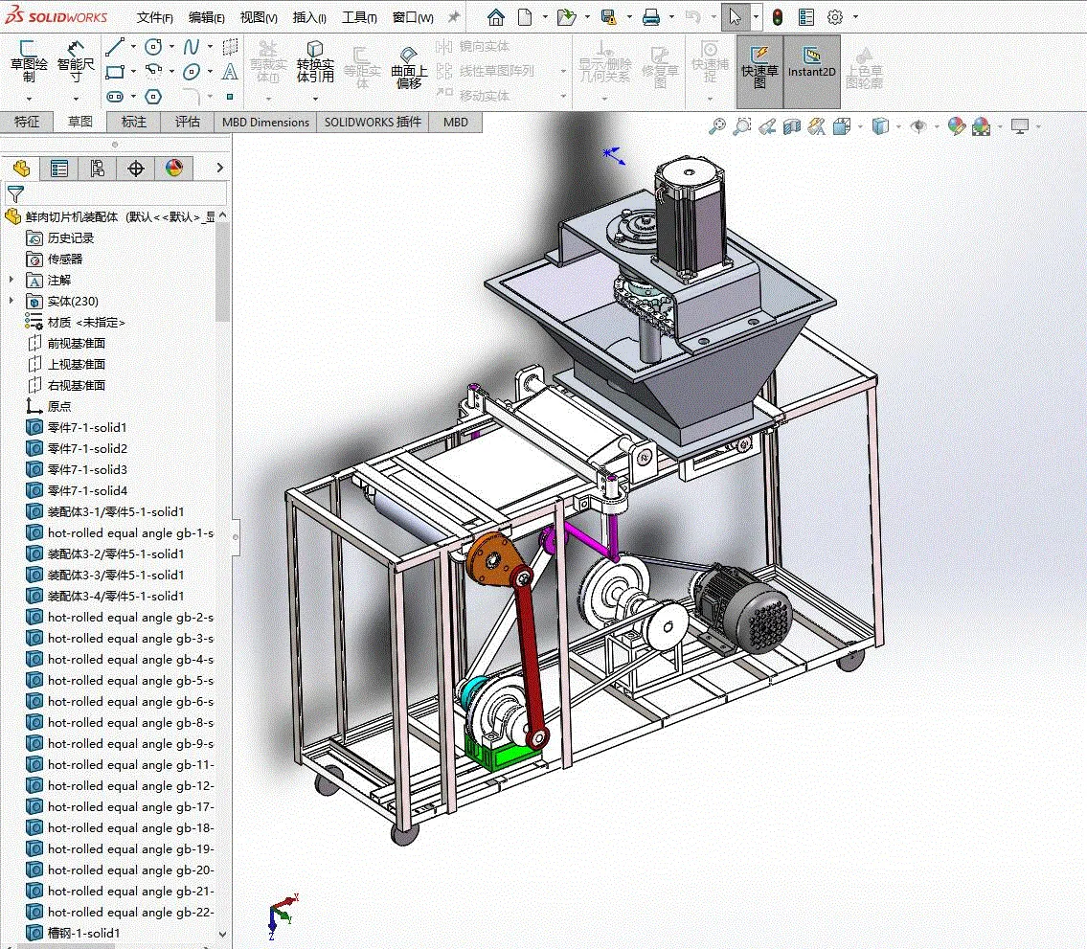Expand the manager tabs right chevron
Viewport: 1087px width, 949px height.
[219, 168]
